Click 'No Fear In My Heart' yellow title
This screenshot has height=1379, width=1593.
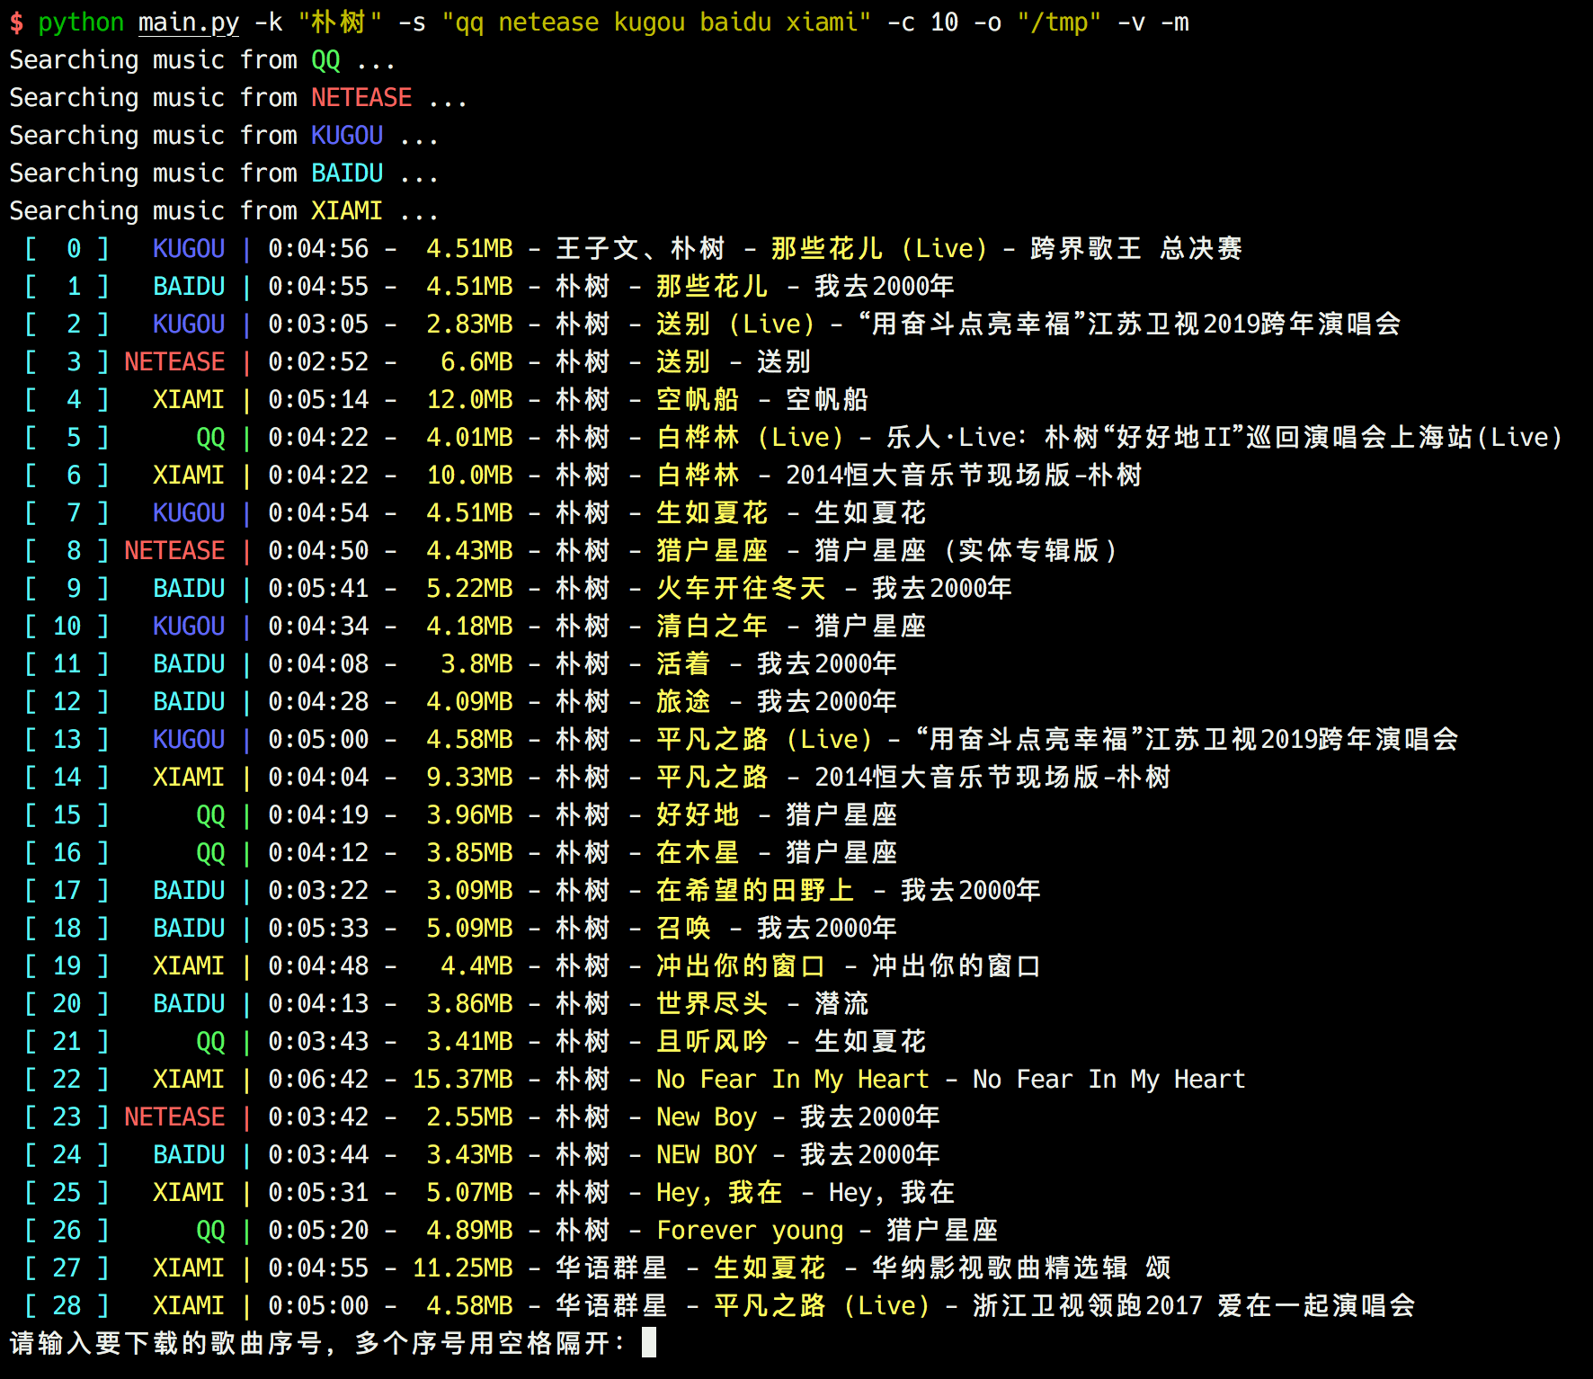click(x=793, y=1079)
